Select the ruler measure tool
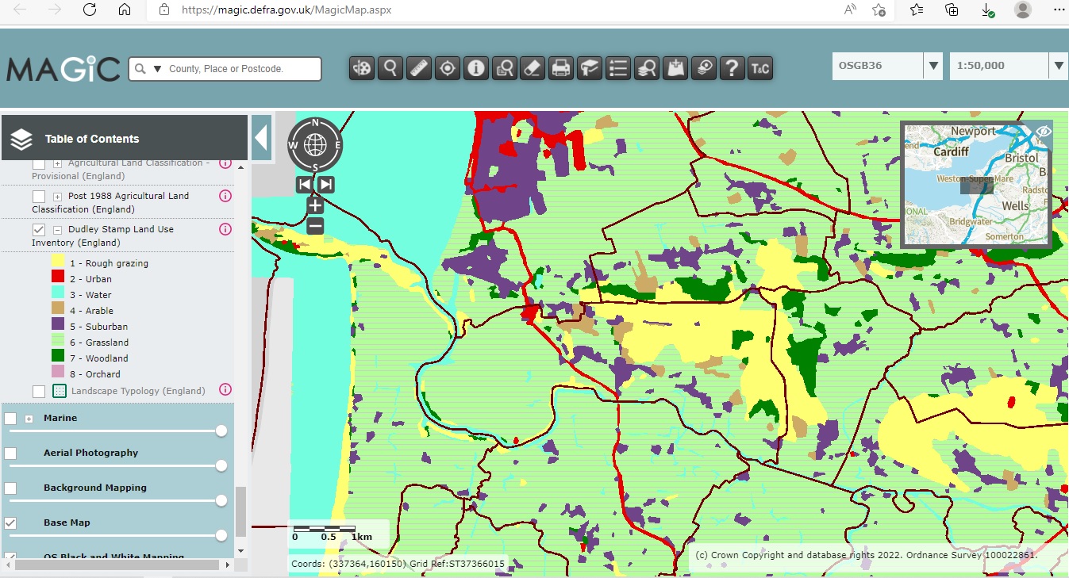Viewport: 1069px width, 578px height. click(x=418, y=68)
